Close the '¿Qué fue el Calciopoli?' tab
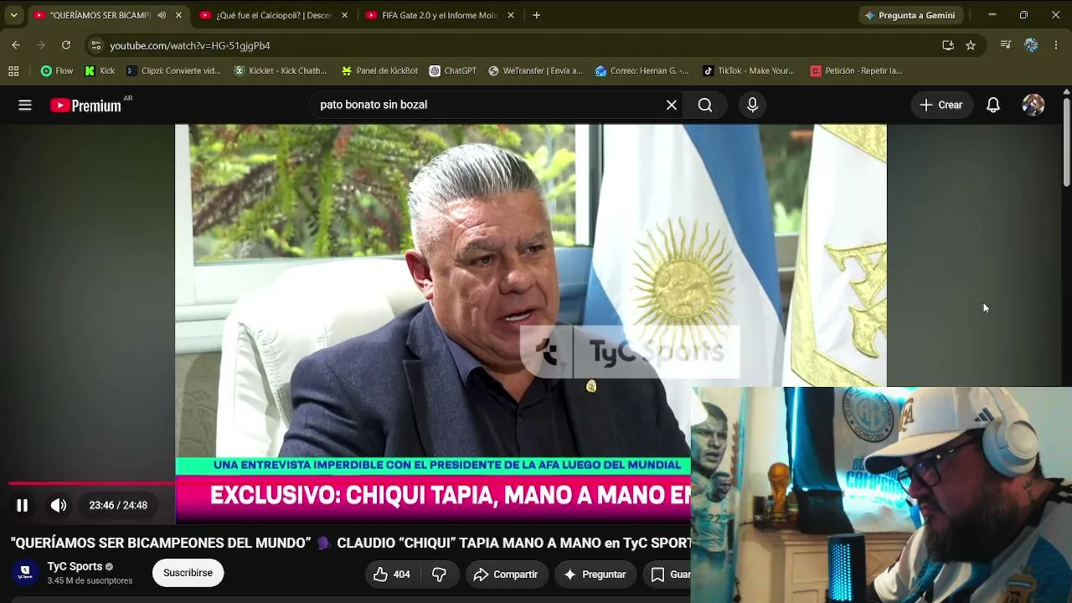 (x=344, y=15)
